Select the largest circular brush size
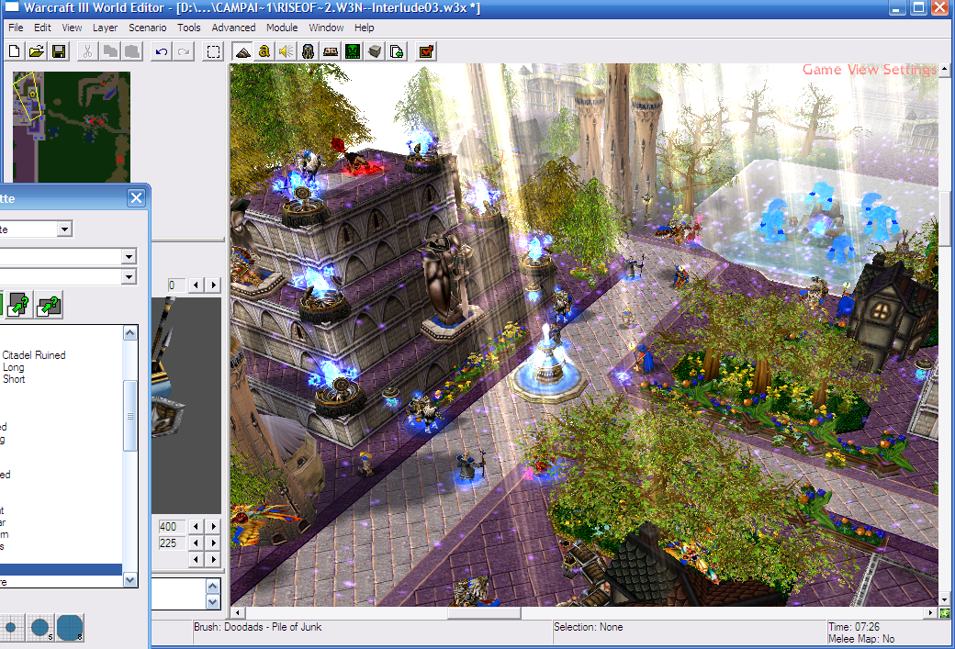 click(x=70, y=627)
